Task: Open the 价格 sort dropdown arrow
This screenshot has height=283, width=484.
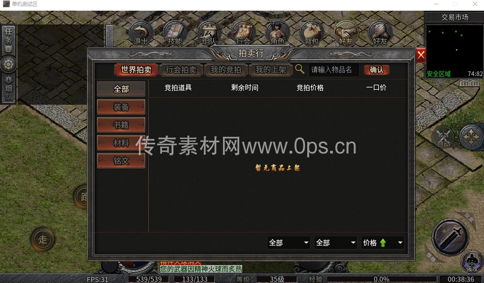Action: 400,243
